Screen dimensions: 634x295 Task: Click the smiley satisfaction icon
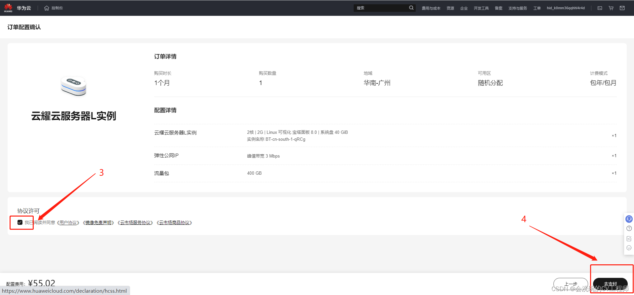(x=629, y=248)
